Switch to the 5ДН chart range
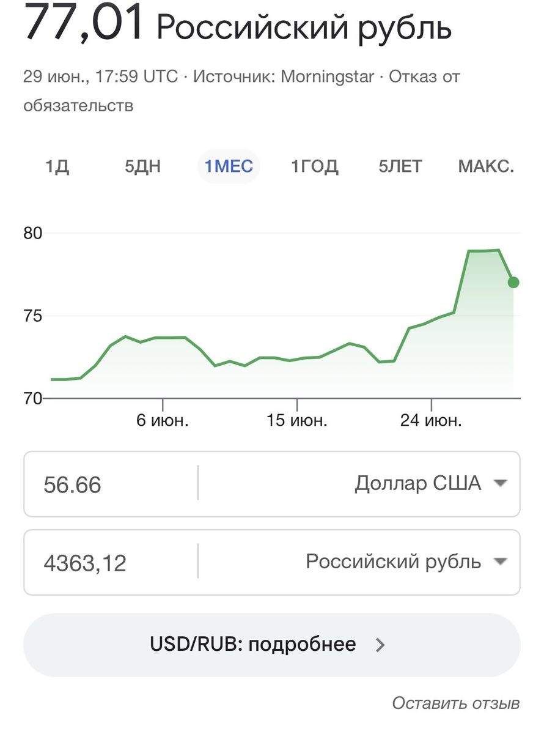The image size is (544, 734). [142, 166]
